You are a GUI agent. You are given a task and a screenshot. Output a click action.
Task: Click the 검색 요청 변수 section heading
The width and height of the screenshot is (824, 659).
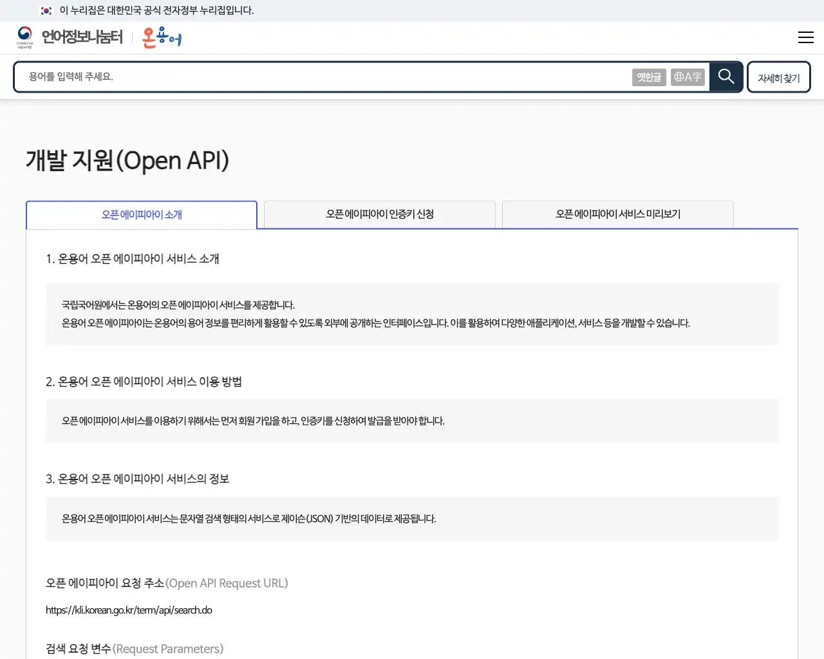click(134, 649)
